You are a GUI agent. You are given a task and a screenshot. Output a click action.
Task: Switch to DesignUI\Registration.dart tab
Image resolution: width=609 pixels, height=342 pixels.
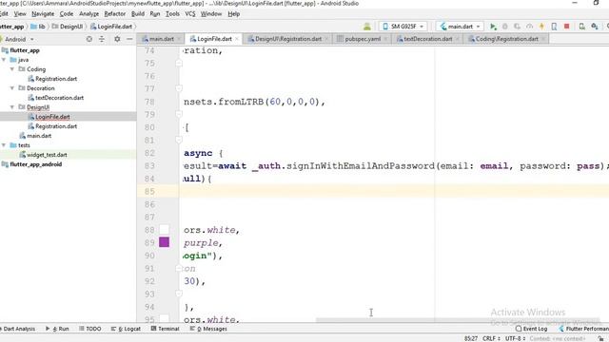(287, 39)
